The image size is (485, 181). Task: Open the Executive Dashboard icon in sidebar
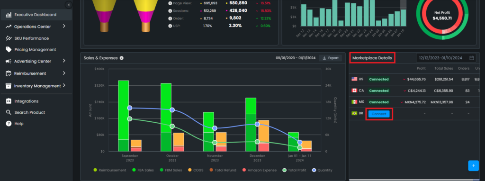[x=9, y=15]
